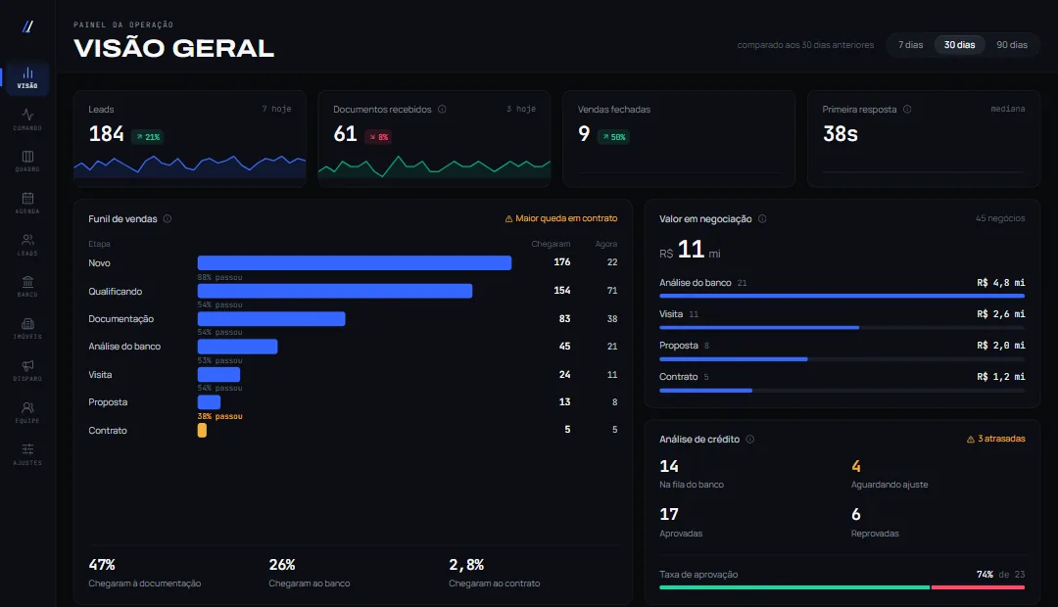Click the 45 negócios label
The height and width of the screenshot is (607, 1058).
click(1000, 218)
